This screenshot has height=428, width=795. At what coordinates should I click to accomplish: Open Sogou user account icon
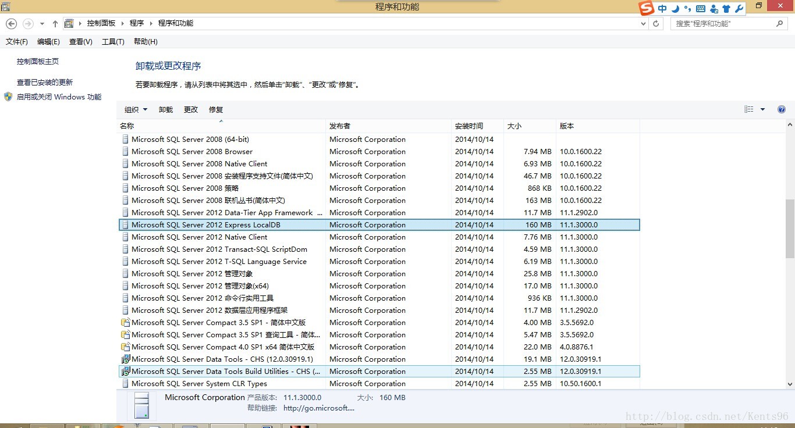click(x=714, y=9)
